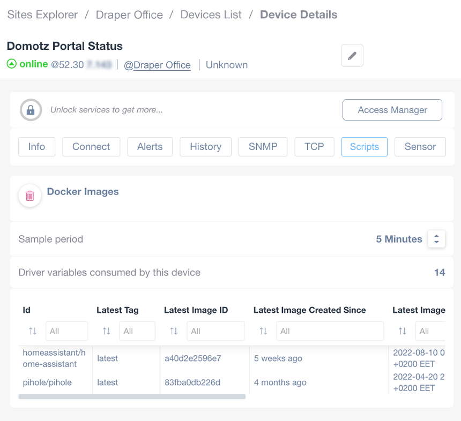461x421 pixels.
Task: Sort the last Latest Image column
Action: pos(402,331)
